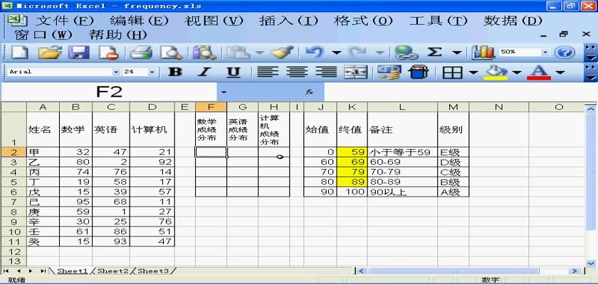Image resolution: width=598 pixels, height=284 pixels.
Task: Switch to the Sheet2 tab
Action: point(112,271)
